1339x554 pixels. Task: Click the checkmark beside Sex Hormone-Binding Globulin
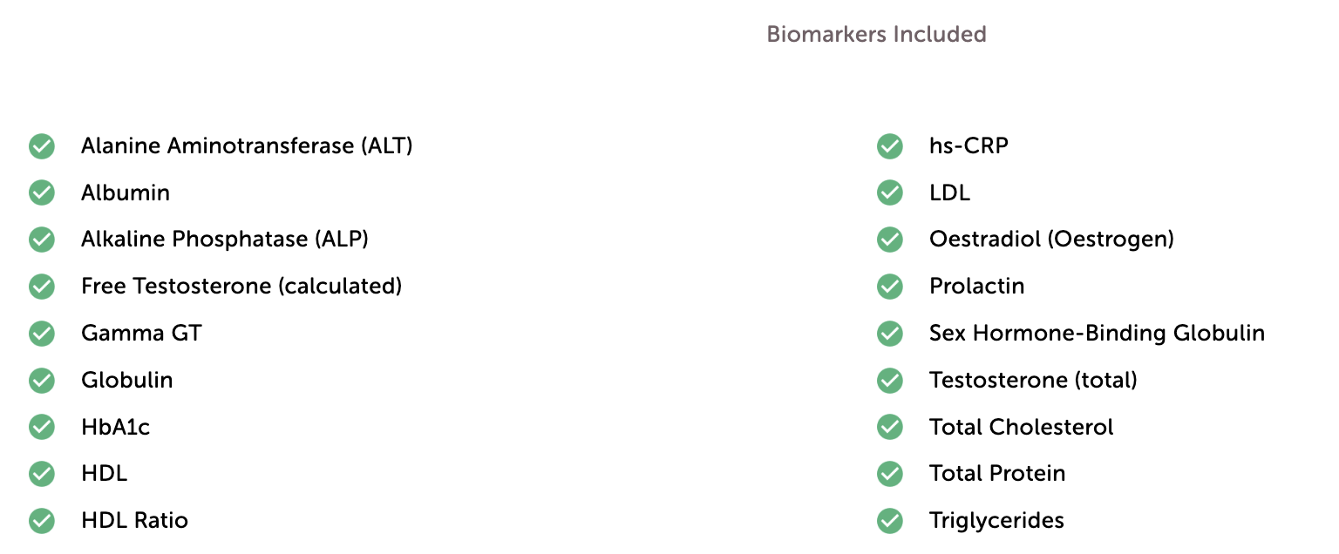point(890,334)
